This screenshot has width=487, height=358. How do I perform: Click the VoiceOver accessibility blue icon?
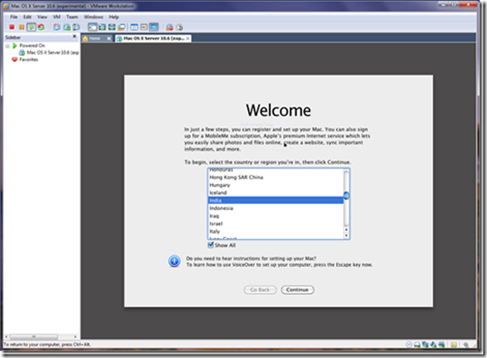click(x=174, y=262)
